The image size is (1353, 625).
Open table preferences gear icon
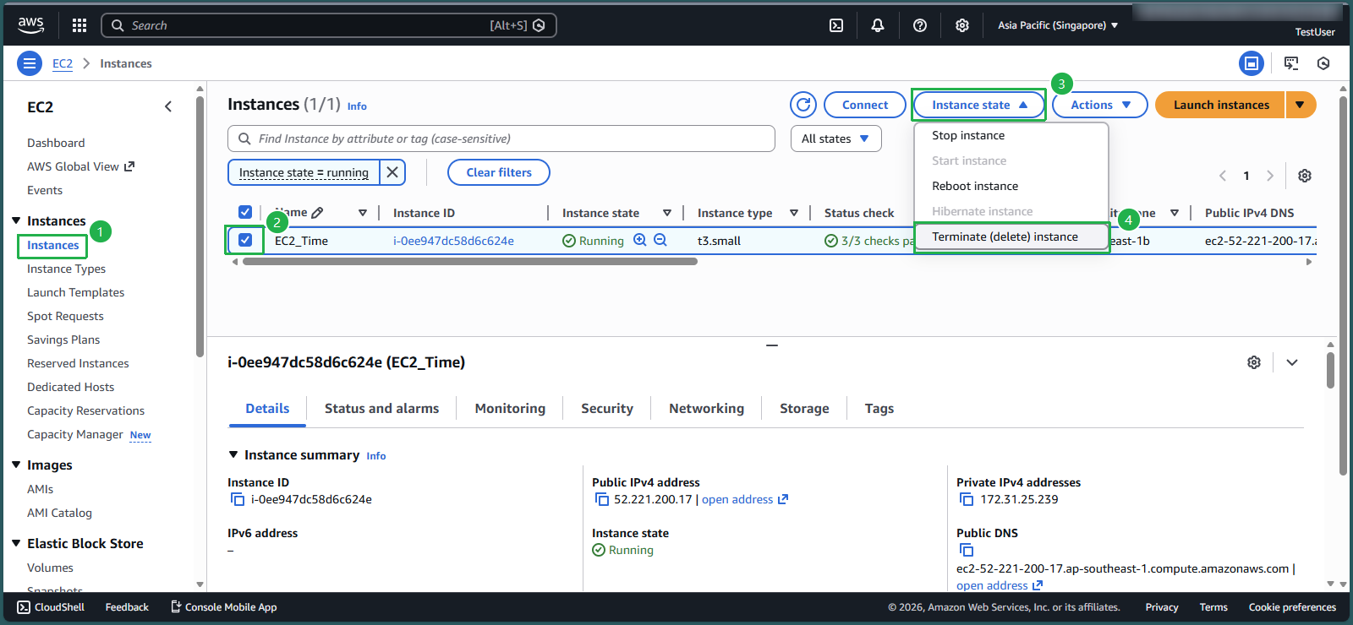[x=1305, y=176]
